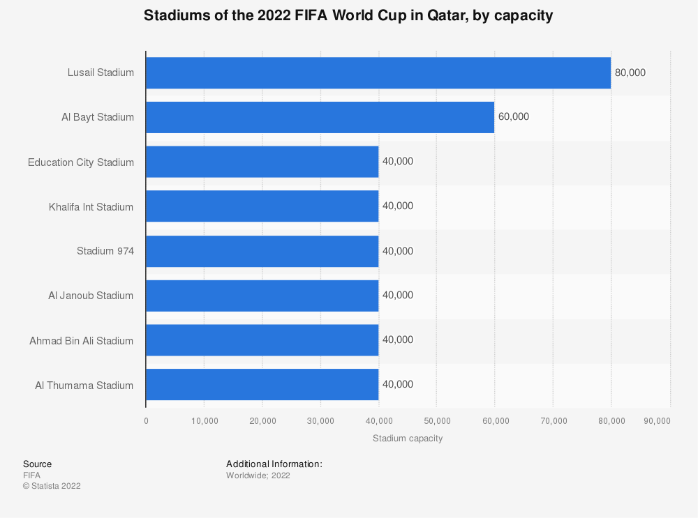Click the 40,000 x-axis tick label

379,420
